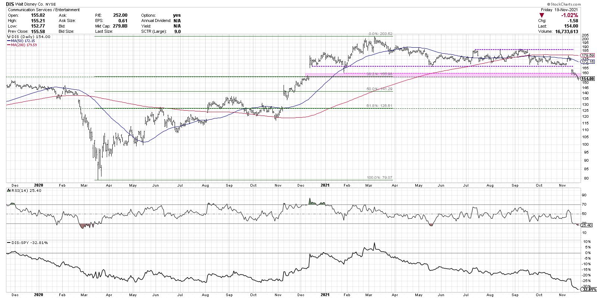Click the red MA(200) legend marker
The height and width of the screenshot is (298, 597).
(9, 45)
